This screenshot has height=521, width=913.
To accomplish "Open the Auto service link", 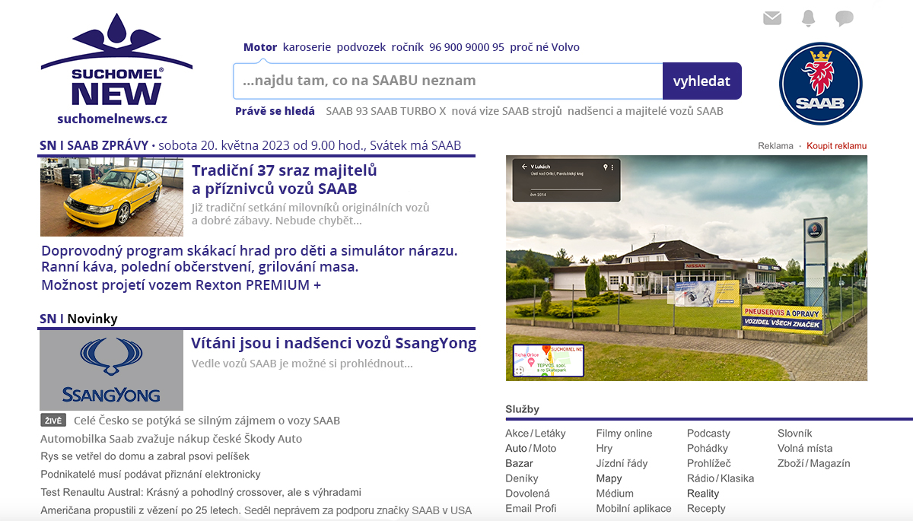I will pos(516,449).
